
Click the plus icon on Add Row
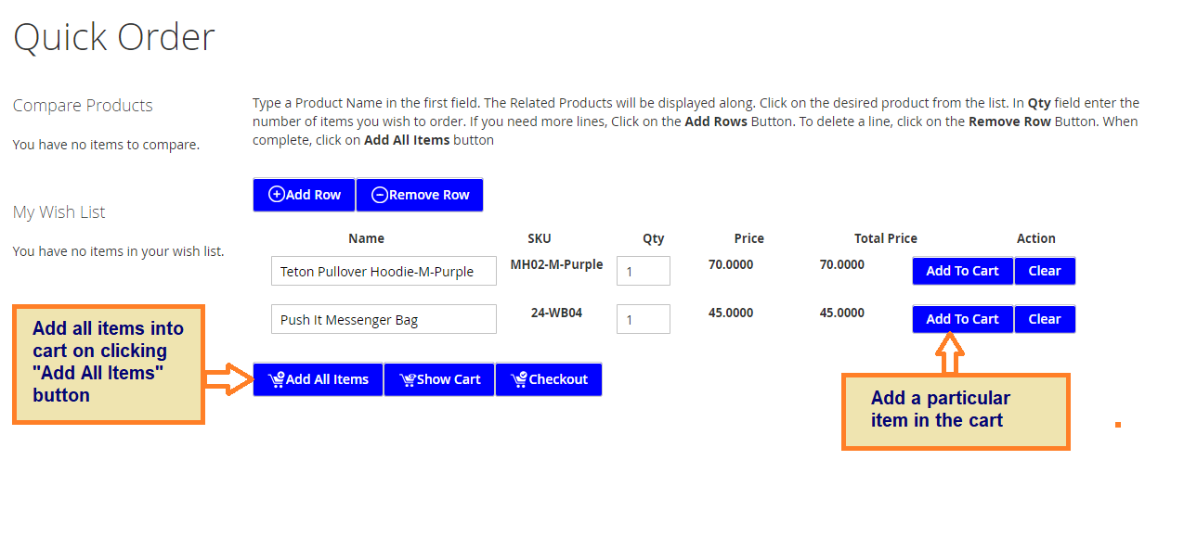277,195
